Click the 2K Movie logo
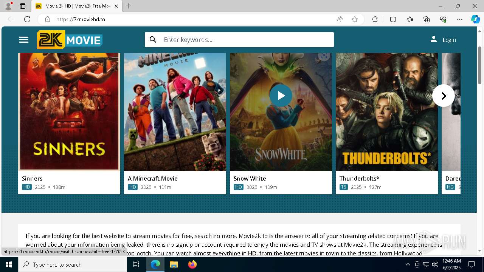 tap(70, 40)
